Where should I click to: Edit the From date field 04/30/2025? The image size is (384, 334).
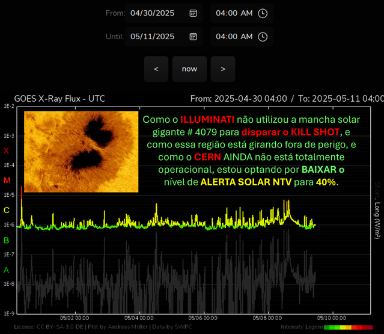[x=164, y=13]
